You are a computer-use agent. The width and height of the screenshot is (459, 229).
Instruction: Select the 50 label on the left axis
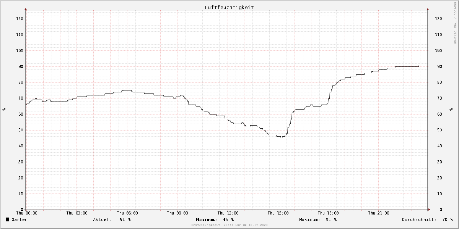21,130
